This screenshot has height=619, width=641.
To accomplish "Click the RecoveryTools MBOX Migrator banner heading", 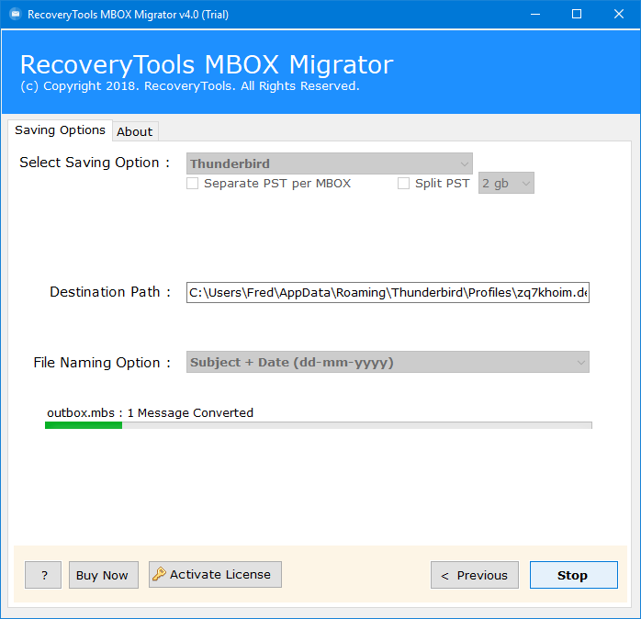I will point(207,64).
